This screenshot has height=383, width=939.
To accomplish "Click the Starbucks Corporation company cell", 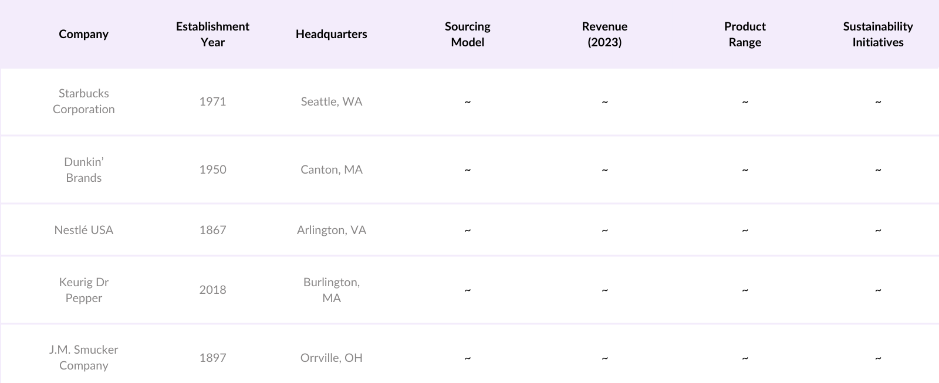I will [83, 101].
